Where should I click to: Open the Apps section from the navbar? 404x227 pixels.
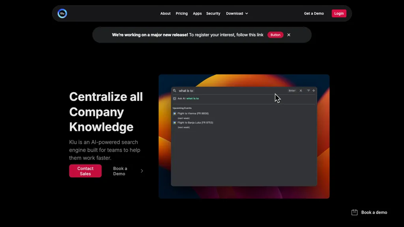197,13
